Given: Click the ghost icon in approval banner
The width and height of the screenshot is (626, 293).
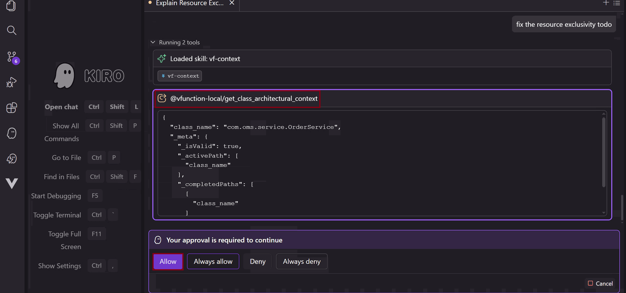Looking at the screenshot, I should pos(158,240).
